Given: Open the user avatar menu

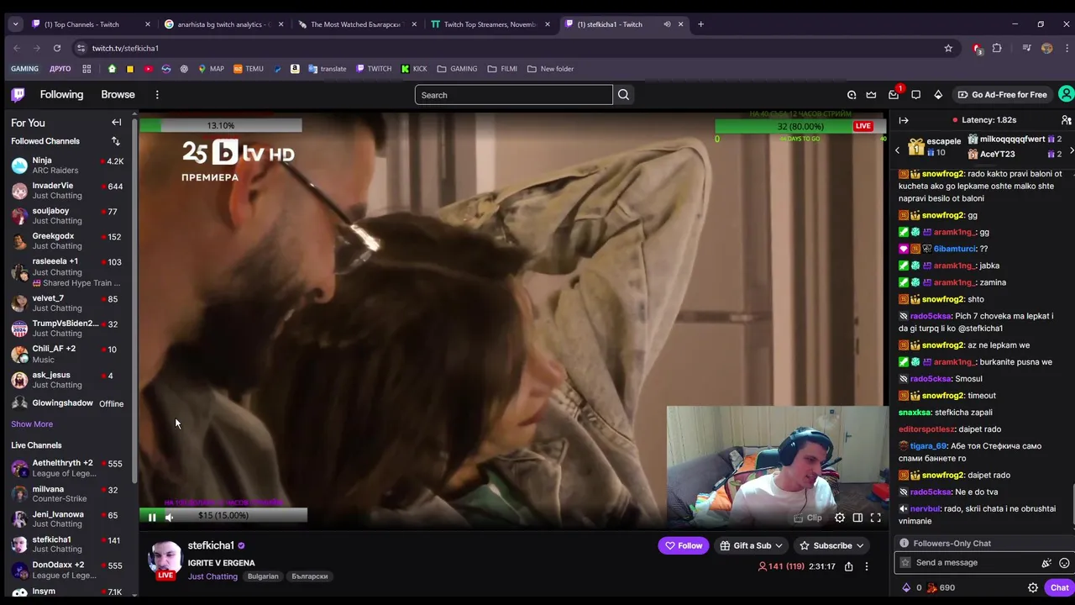Looking at the screenshot, I should click(1066, 94).
